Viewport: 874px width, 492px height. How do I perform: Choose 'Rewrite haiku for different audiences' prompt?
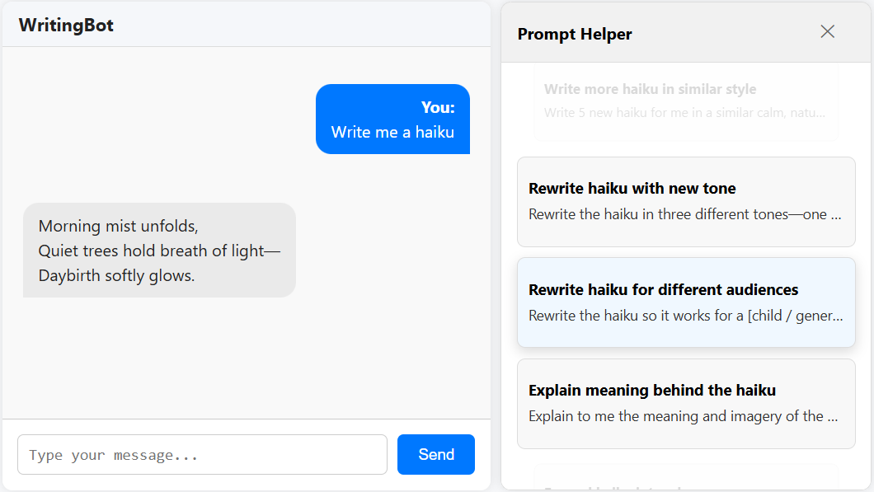[686, 302]
